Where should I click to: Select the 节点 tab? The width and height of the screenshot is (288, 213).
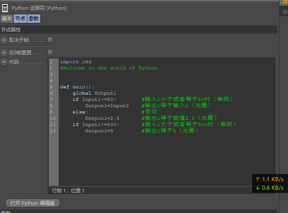coord(20,18)
